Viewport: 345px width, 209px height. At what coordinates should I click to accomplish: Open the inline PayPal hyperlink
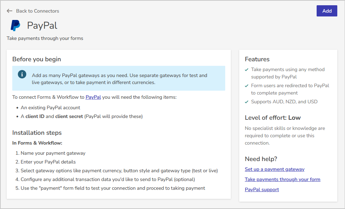93,97
